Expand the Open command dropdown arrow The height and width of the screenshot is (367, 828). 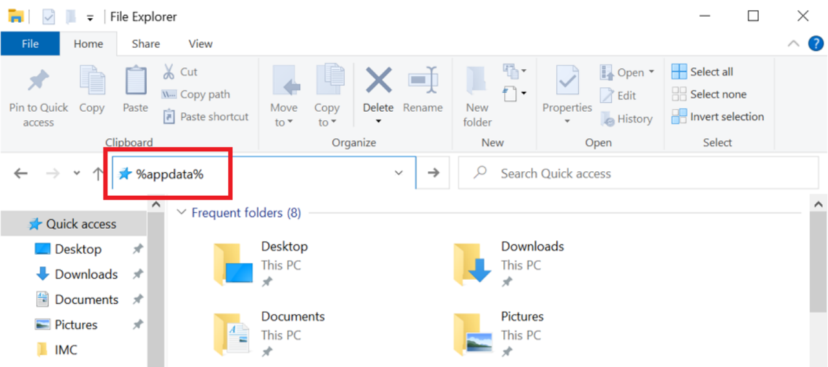651,72
